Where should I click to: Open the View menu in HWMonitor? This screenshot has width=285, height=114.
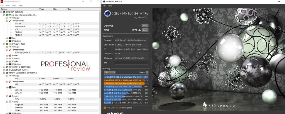tap(8, 6)
